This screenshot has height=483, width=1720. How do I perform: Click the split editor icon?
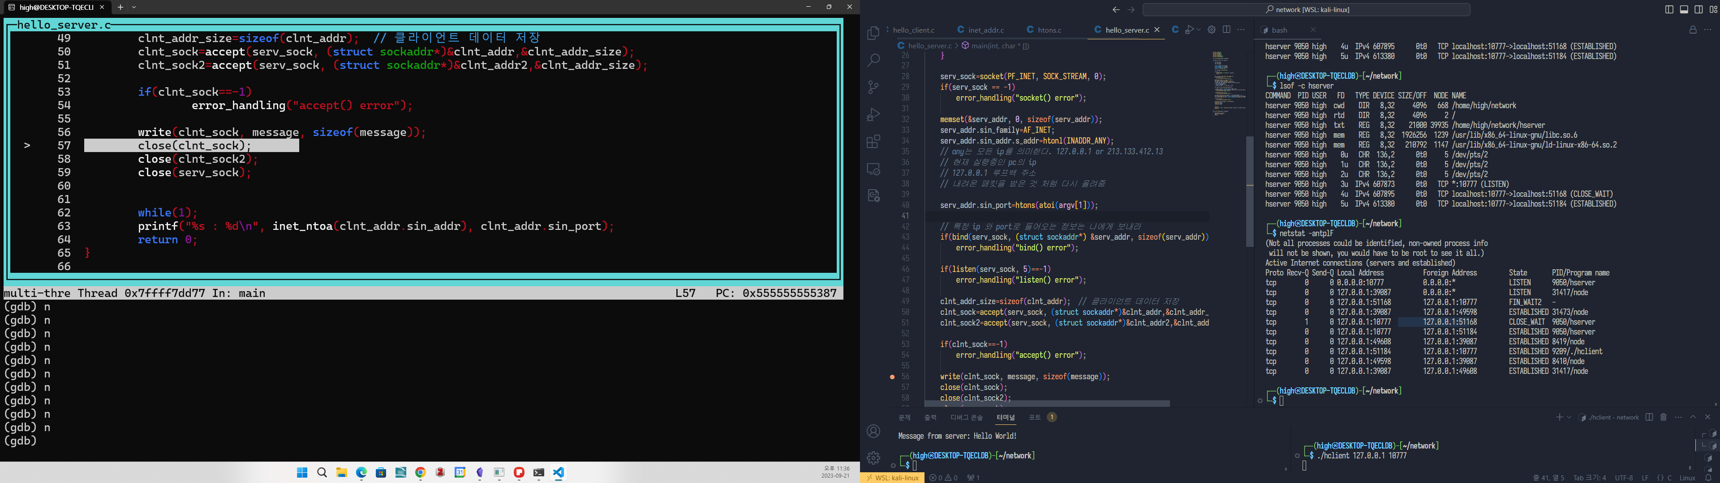1226,30
